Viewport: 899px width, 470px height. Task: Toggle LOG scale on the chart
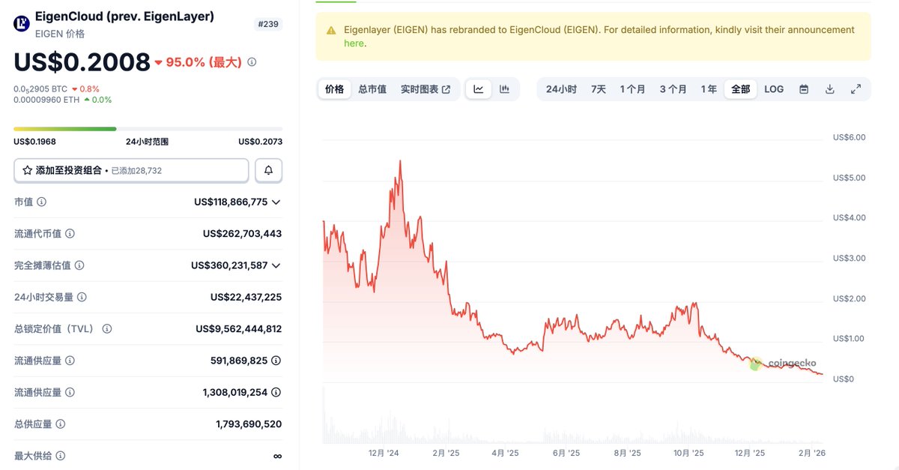774,89
